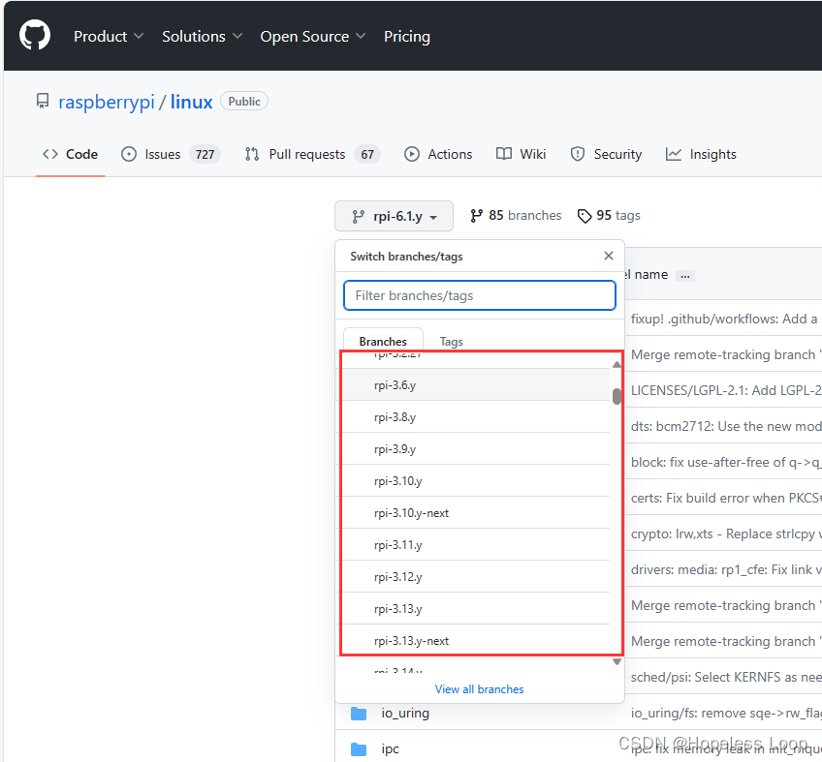Focus the Filter branches/tags field
The height and width of the screenshot is (762, 822).
[479, 295]
